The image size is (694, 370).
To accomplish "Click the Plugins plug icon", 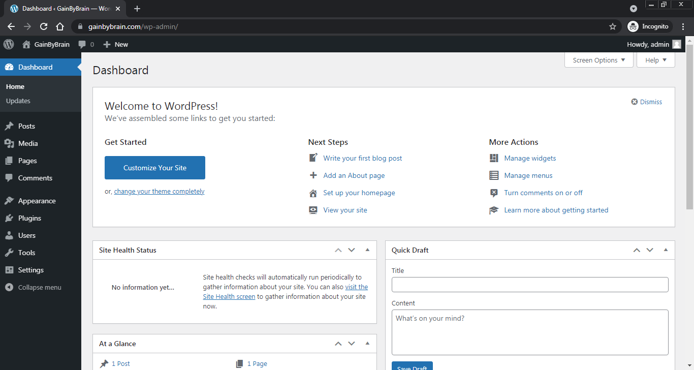I will coord(9,218).
